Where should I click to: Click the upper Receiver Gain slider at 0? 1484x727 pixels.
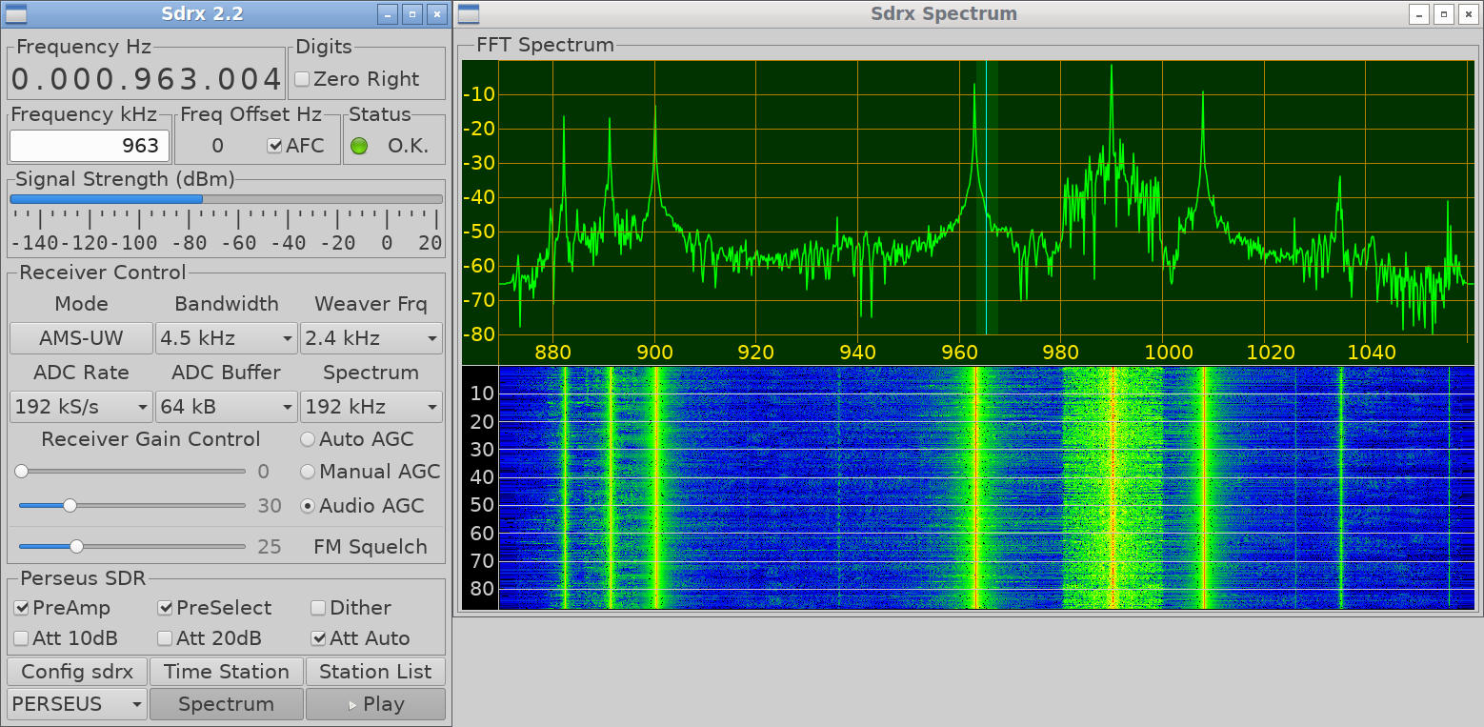130,472
